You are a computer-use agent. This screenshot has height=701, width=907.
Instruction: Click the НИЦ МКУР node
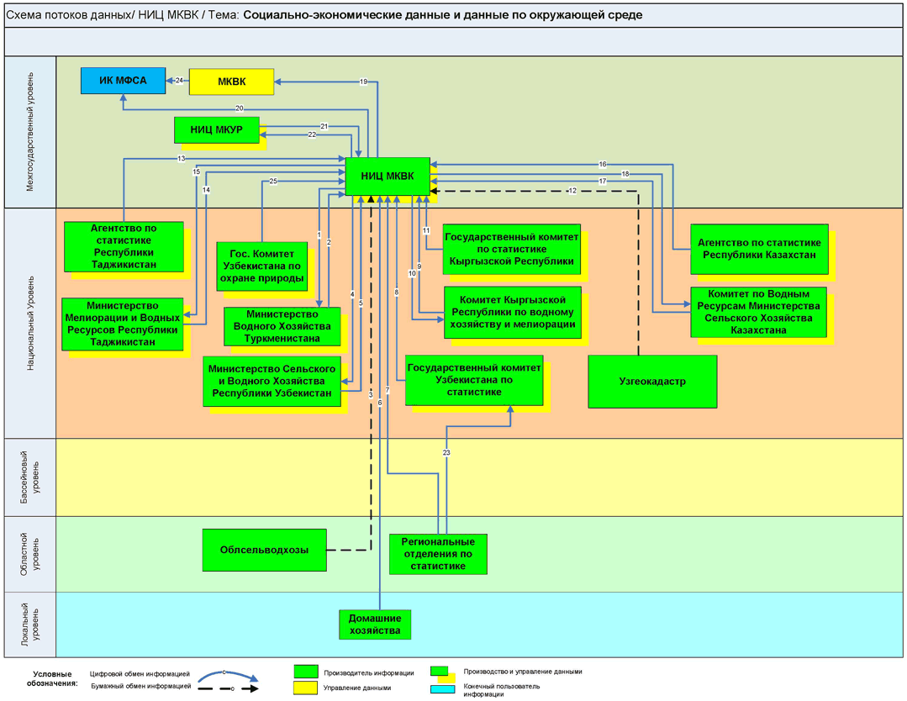pos(216,130)
